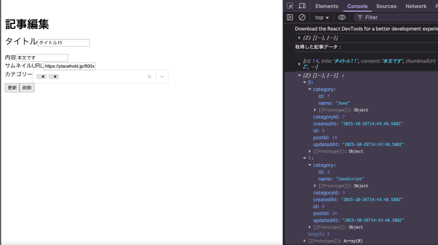
Task: Open the Network tab in DevTools
Action: click(416, 6)
